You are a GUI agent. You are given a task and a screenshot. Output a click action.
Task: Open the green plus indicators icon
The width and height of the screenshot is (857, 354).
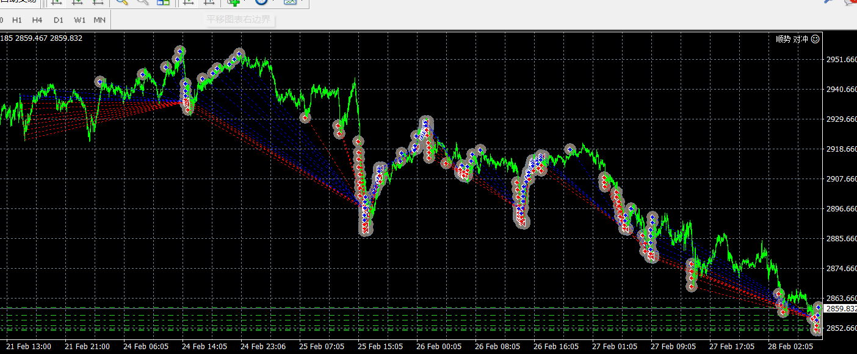234,2
